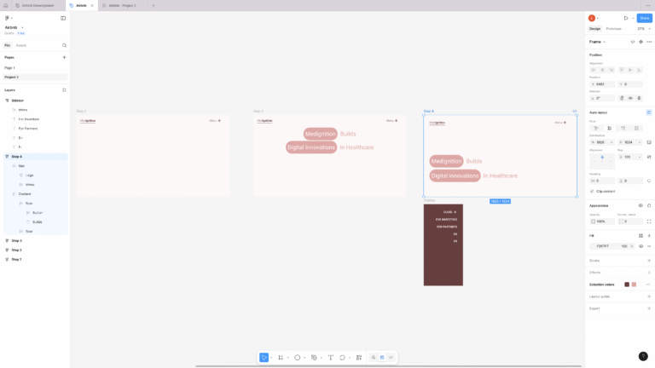The width and height of the screenshot is (655, 368).
Task: Open the zoom level dropdown
Action: click(641, 28)
